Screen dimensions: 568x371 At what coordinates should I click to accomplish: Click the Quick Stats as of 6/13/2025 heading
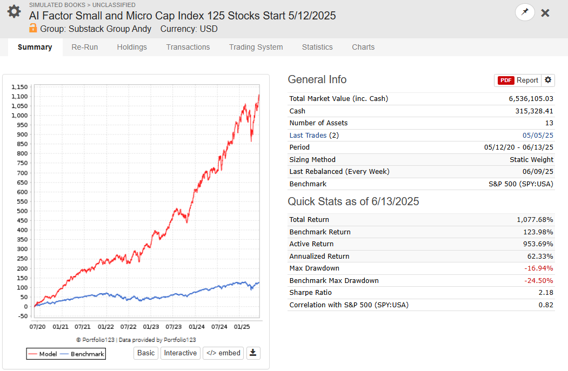point(353,201)
